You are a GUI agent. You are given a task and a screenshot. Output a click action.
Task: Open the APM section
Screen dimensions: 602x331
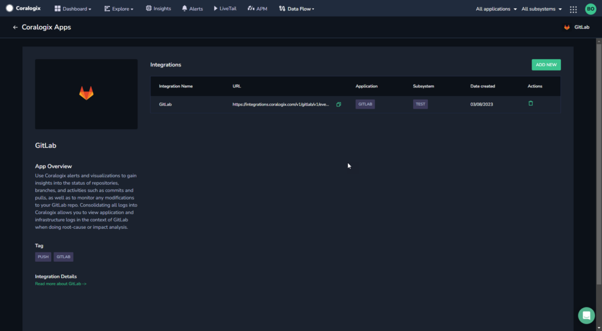[257, 8]
